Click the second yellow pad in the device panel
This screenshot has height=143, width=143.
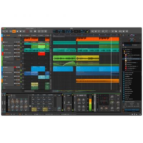point(45,109)
